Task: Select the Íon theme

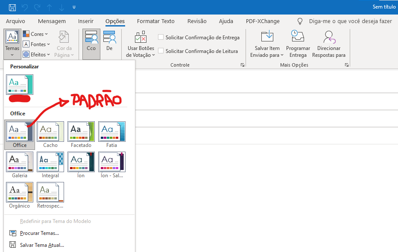Action: tap(81, 165)
